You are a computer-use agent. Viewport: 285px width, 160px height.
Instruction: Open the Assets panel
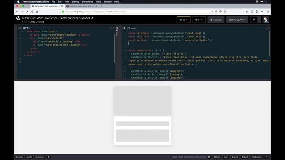coord(29,157)
